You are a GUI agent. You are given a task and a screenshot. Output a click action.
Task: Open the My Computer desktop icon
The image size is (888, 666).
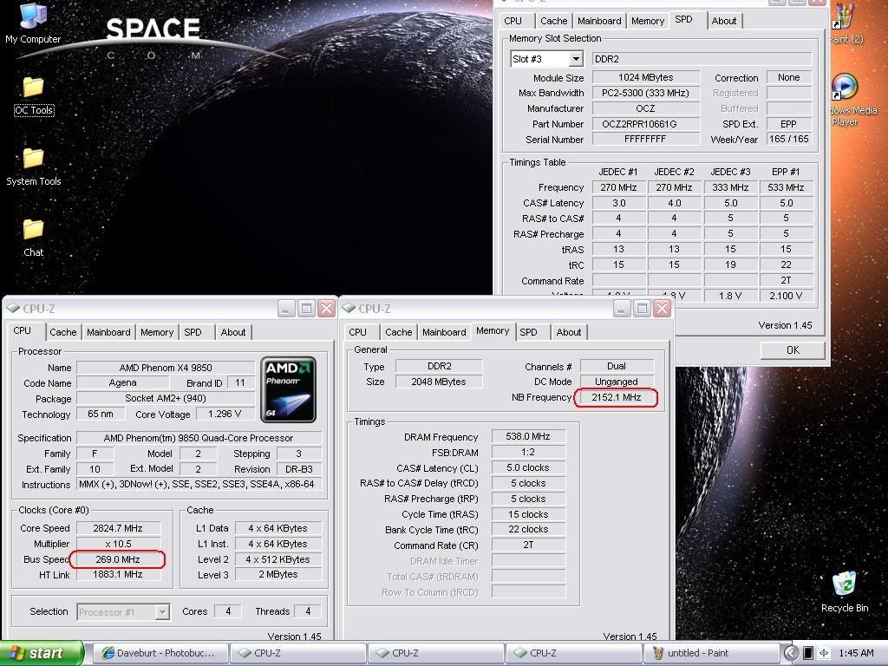[33, 22]
